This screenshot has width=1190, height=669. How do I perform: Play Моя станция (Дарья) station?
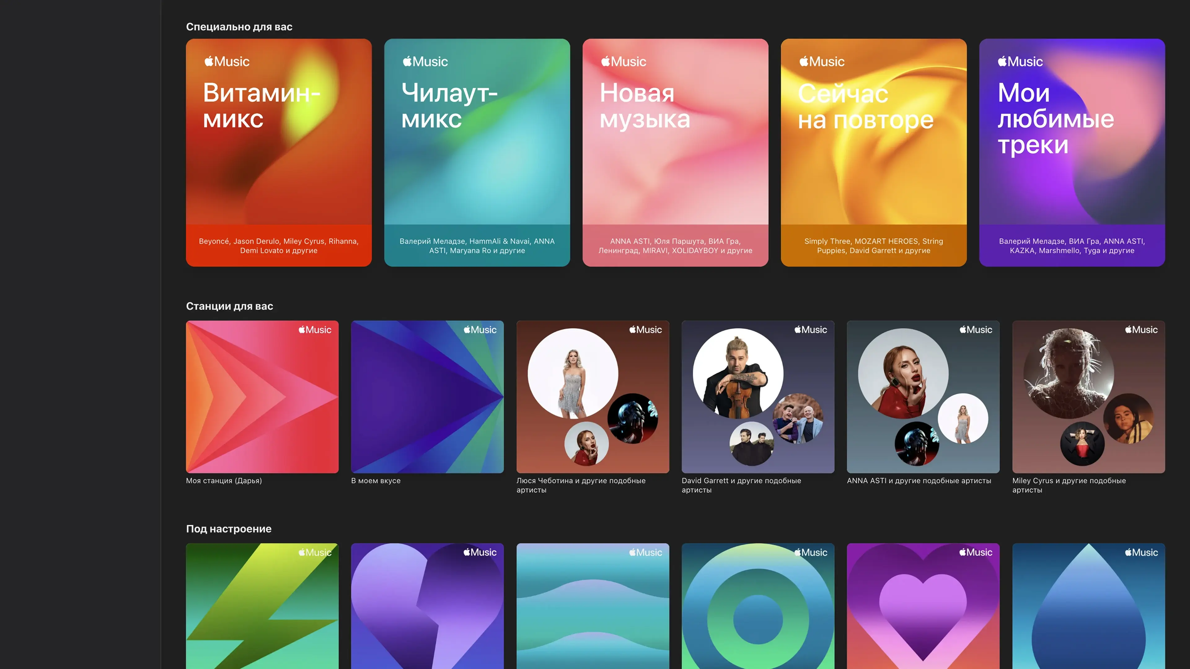point(262,396)
